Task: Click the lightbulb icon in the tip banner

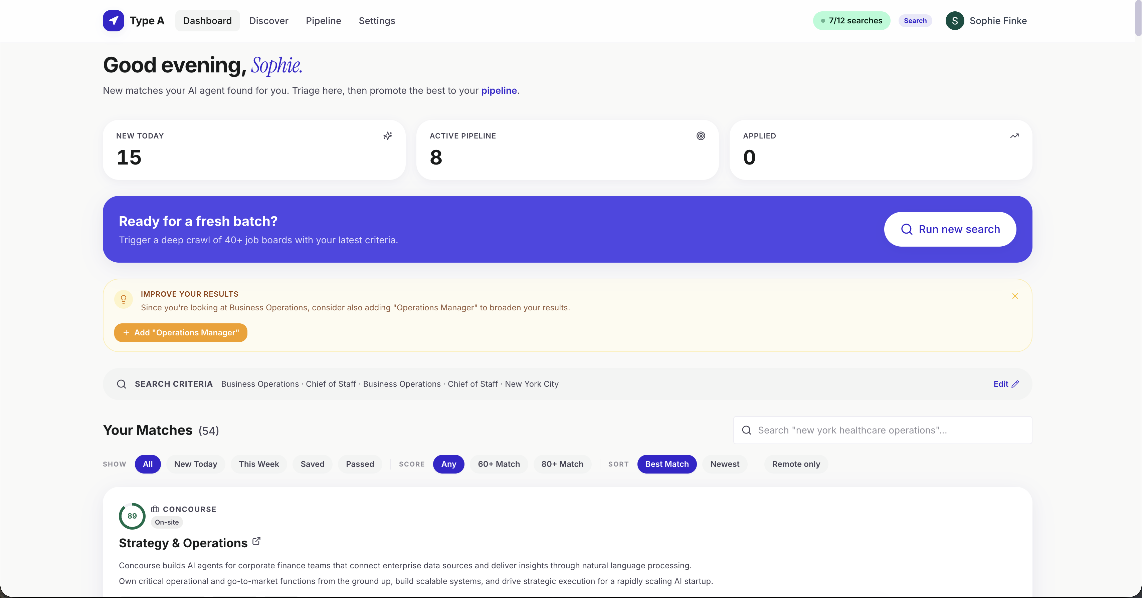Action: pyautogui.click(x=124, y=299)
